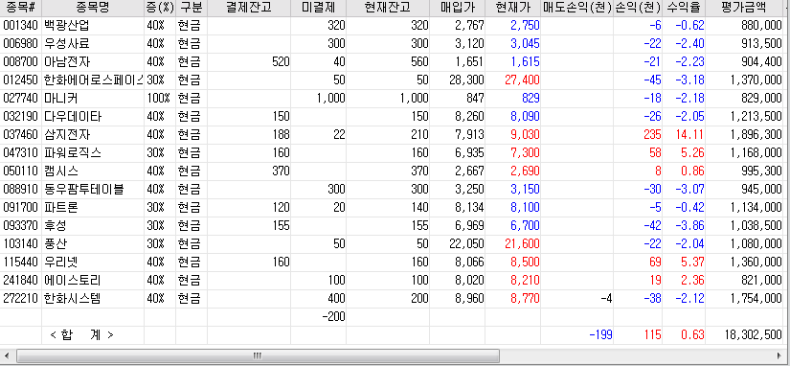Sort by the 종목# column header
The height and width of the screenshot is (366, 790).
[21, 8]
